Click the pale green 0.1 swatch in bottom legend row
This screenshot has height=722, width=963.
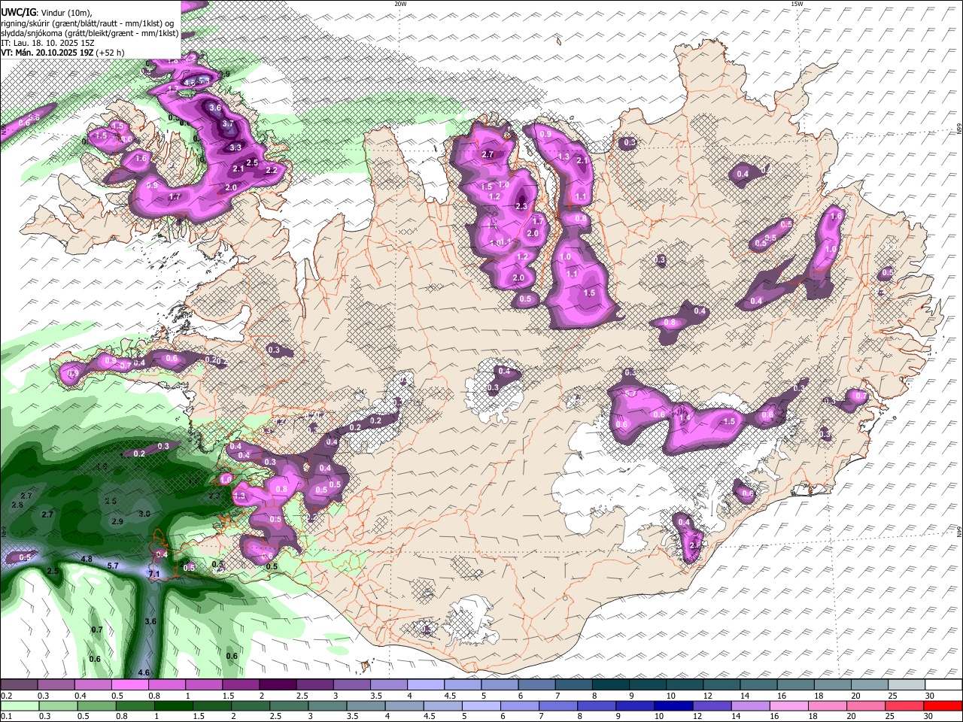(x=21, y=705)
